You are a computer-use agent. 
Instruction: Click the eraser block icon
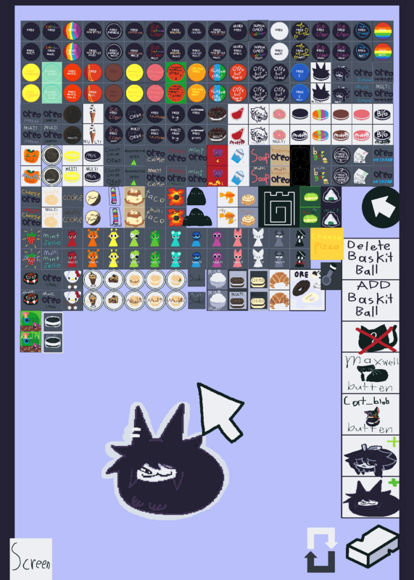373,547
